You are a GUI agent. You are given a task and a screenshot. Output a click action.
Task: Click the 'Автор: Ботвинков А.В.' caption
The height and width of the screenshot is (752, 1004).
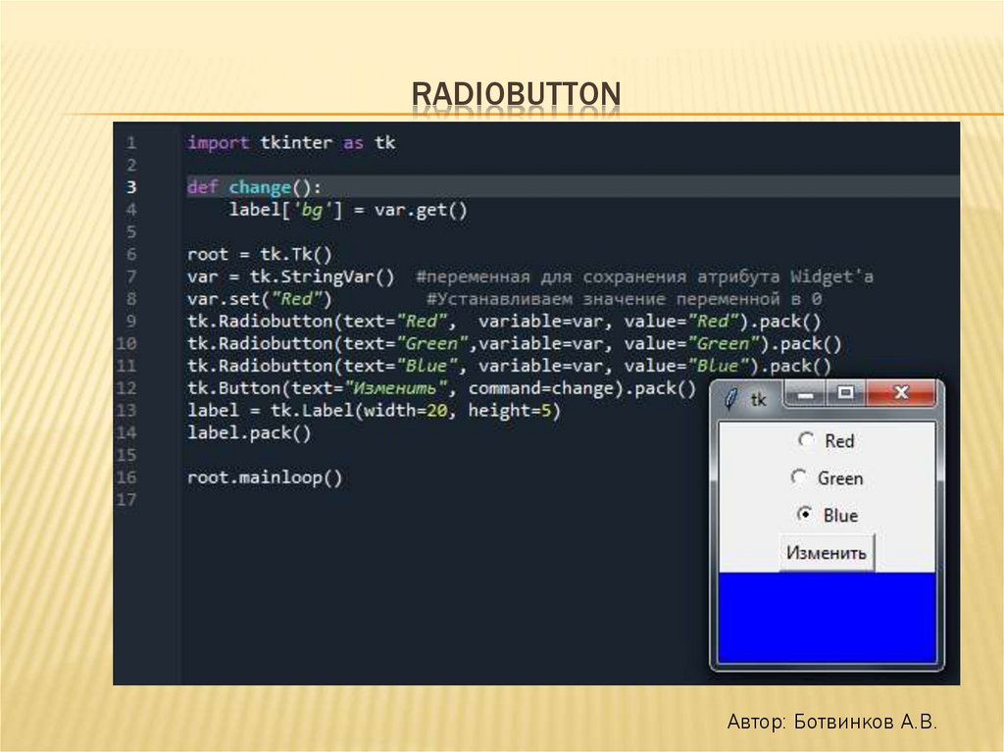pos(831,722)
